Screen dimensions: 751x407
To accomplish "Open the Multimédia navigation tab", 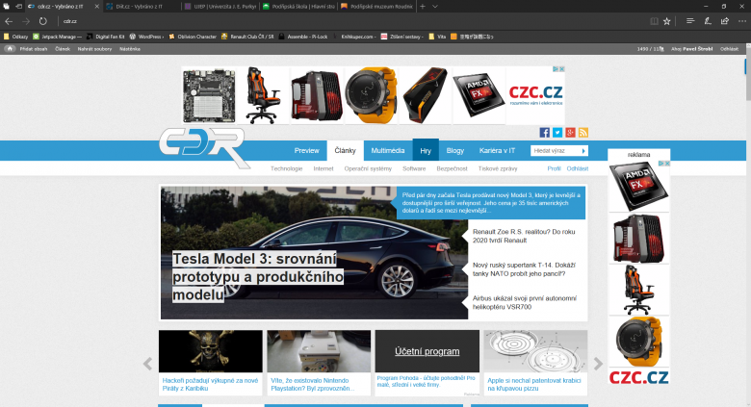I will [x=388, y=150].
